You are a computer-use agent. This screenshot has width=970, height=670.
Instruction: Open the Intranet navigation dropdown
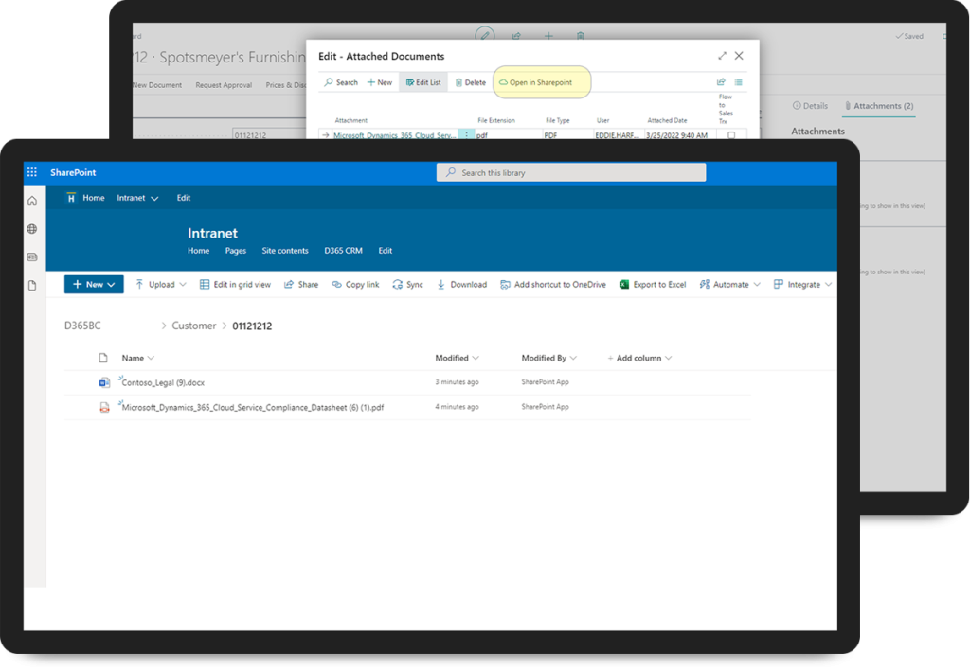point(137,198)
